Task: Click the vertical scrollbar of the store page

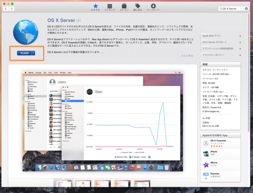Action: coord(249,73)
